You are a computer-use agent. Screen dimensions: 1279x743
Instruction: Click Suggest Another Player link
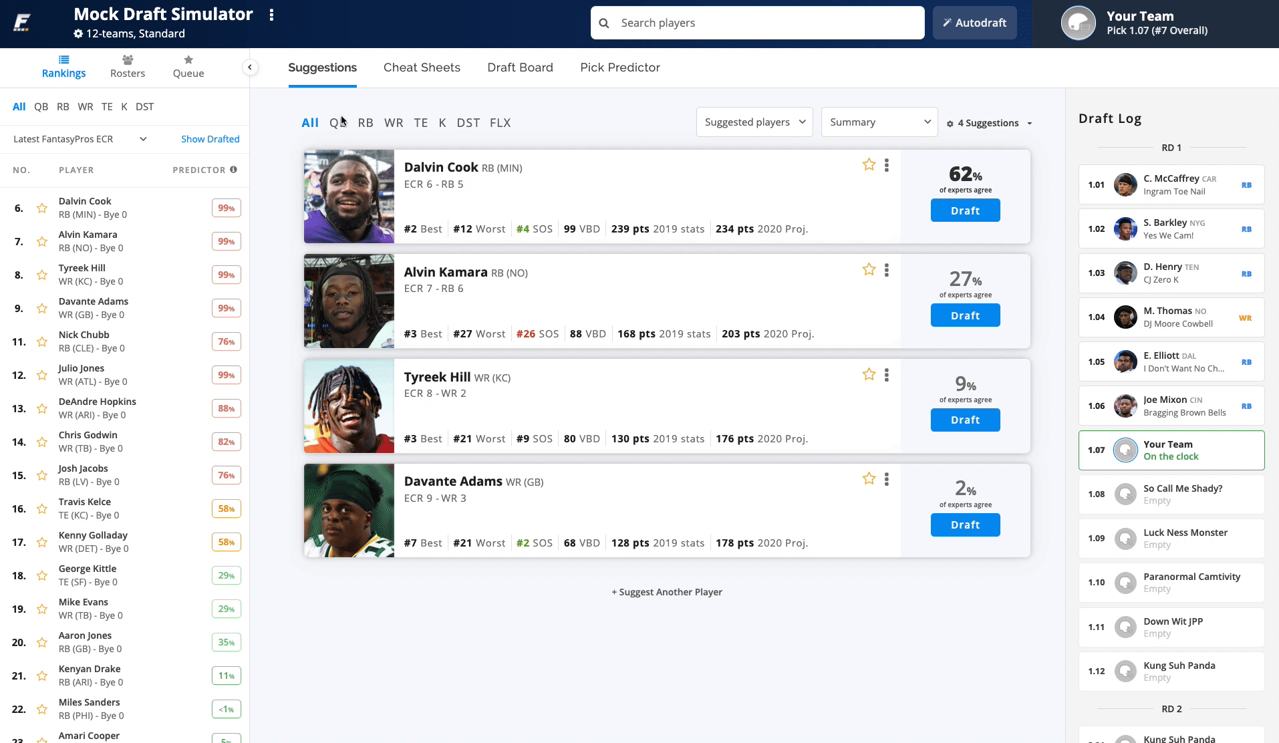[x=667, y=592]
